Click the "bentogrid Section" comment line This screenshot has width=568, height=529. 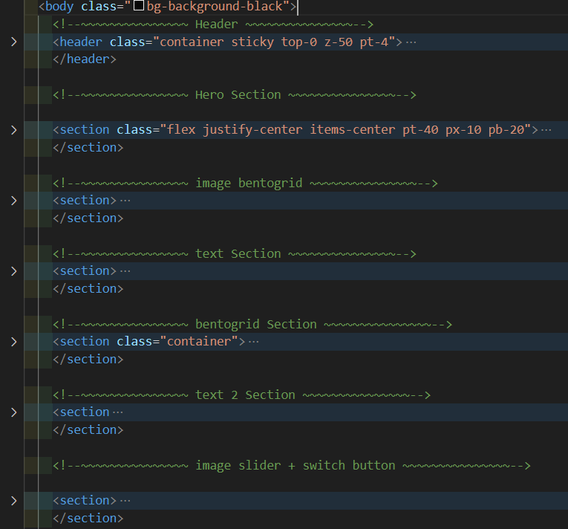[255, 325]
